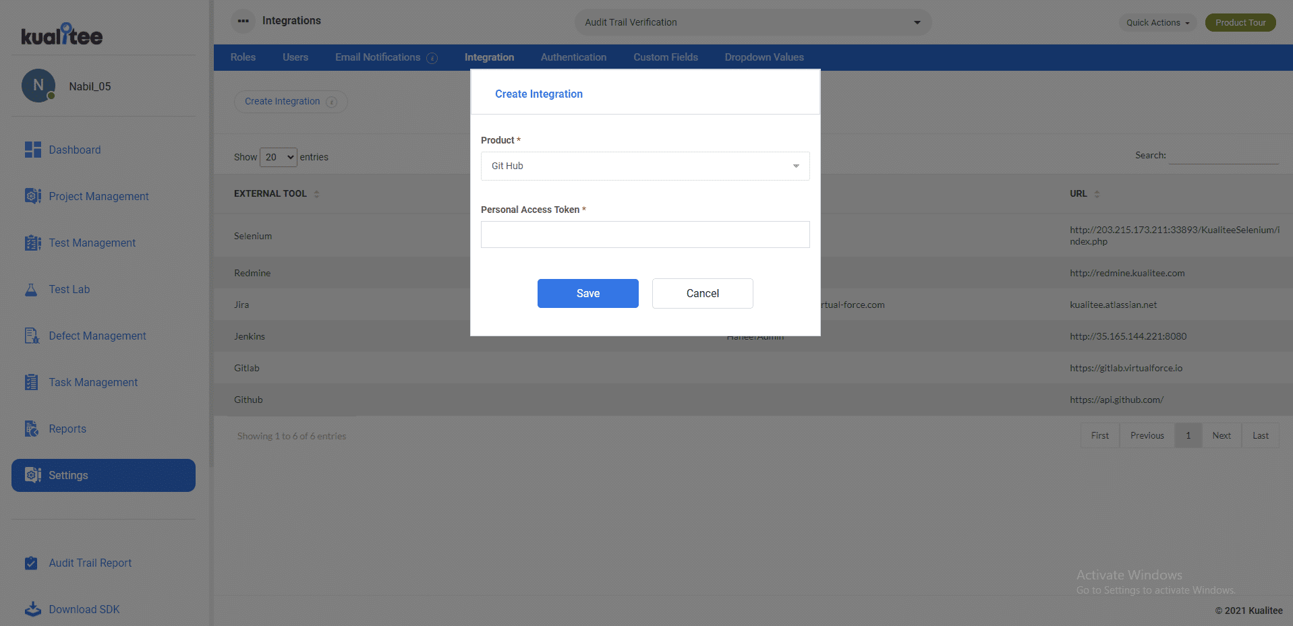1293x626 pixels.
Task: Open the Product Git Hub dropdown
Action: (645, 166)
